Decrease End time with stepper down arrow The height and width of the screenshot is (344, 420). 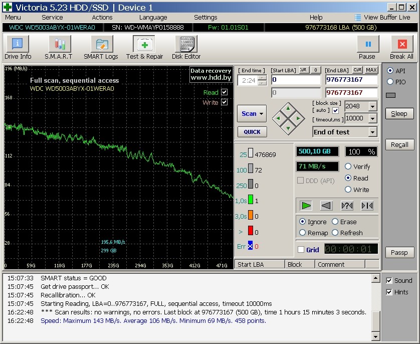point(263,83)
